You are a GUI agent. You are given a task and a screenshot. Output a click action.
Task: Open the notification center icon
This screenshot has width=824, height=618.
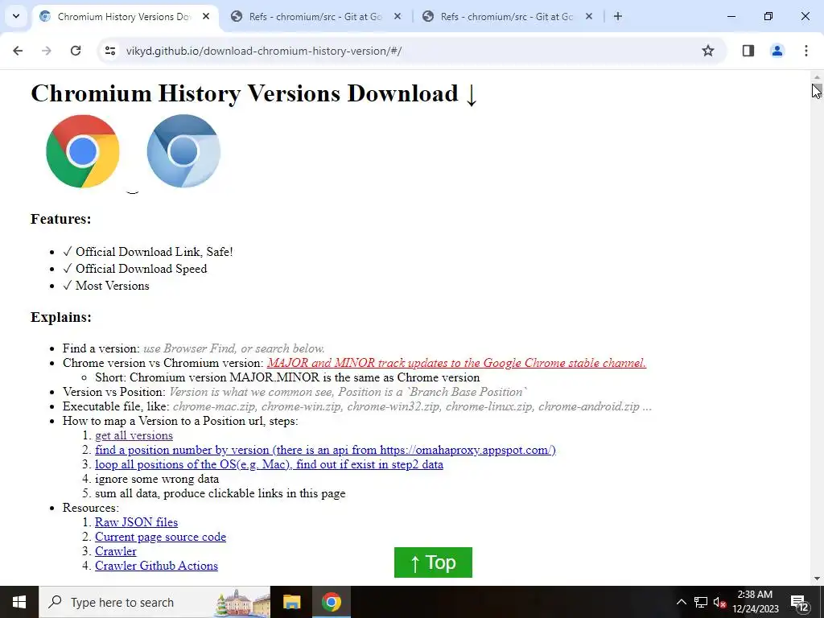click(x=799, y=602)
